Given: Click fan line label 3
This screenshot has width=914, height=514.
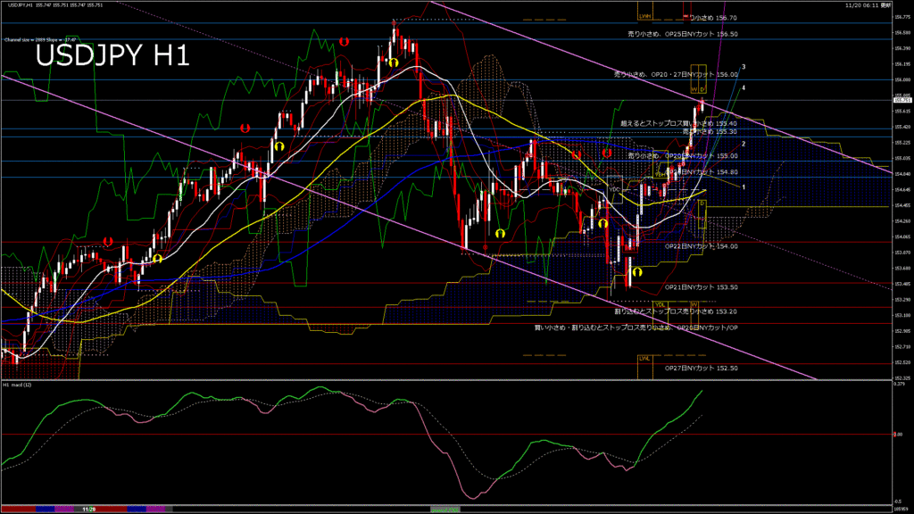Looking at the screenshot, I should click(x=744, y=67).
